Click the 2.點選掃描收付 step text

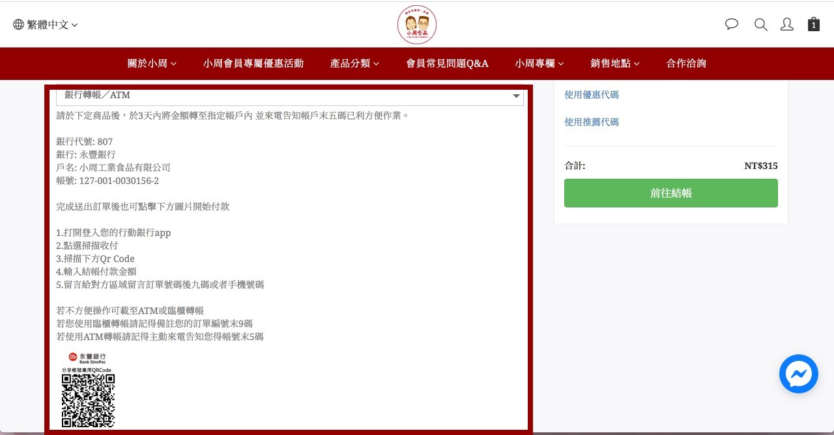[87, 246]
